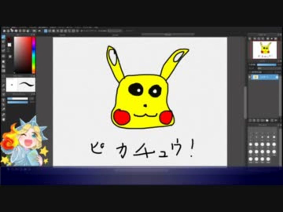Viewport: 283px width, 212px height.
Task: Adjust the layer opacity slider in the Layer panel
Action: (x=266, y=65)
